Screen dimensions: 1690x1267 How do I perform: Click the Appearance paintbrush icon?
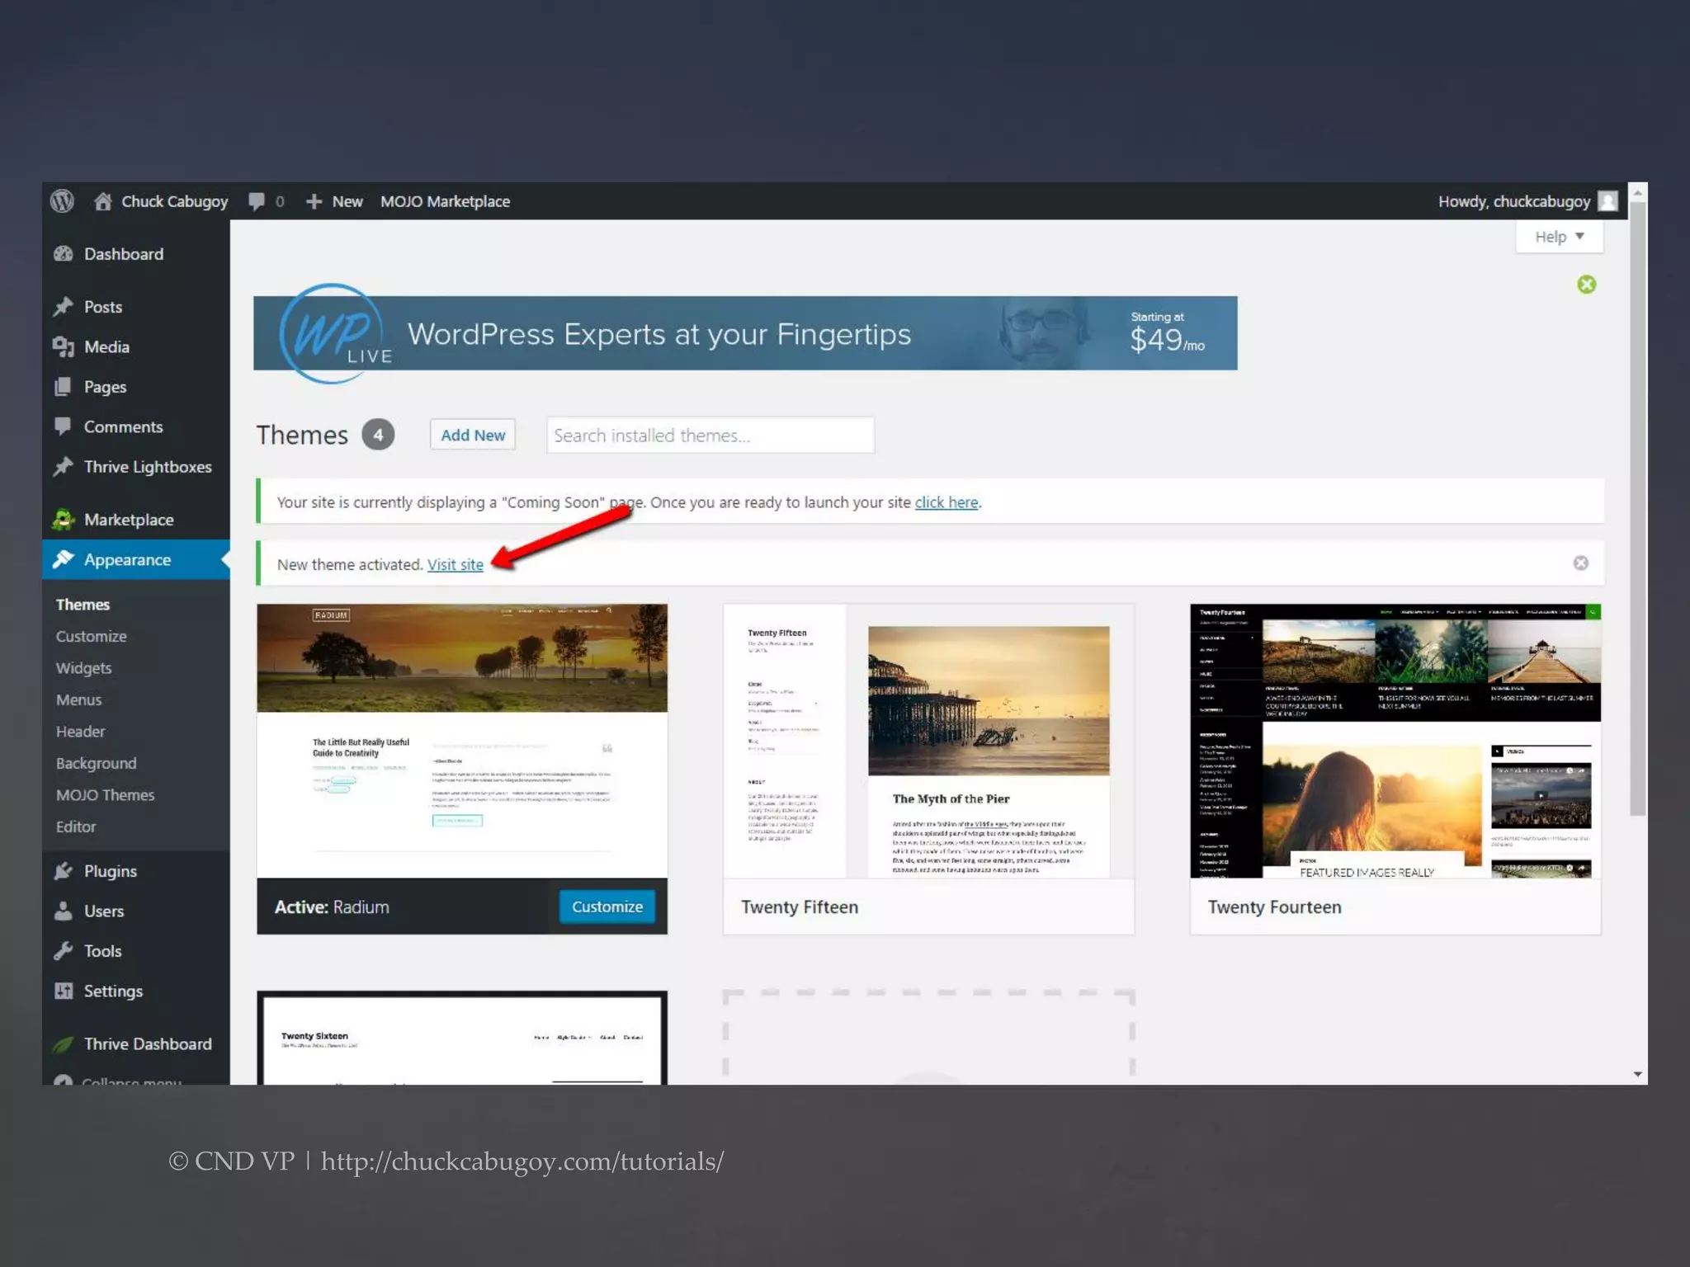(x=64, y=559)
